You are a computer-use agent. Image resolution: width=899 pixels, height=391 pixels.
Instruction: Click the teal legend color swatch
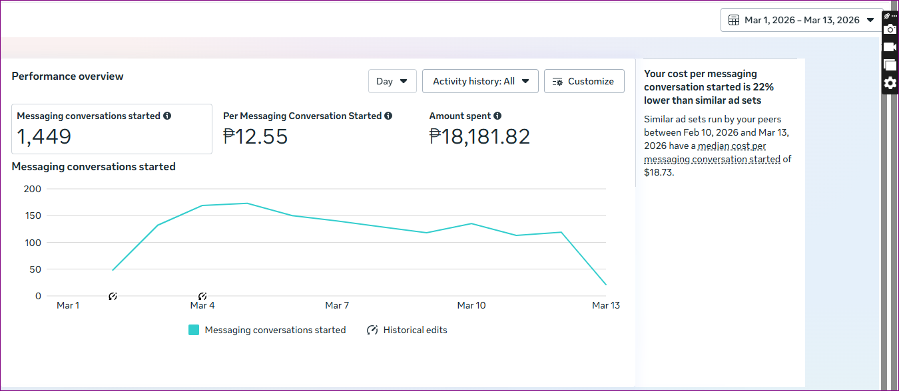(x=194, y=330)
